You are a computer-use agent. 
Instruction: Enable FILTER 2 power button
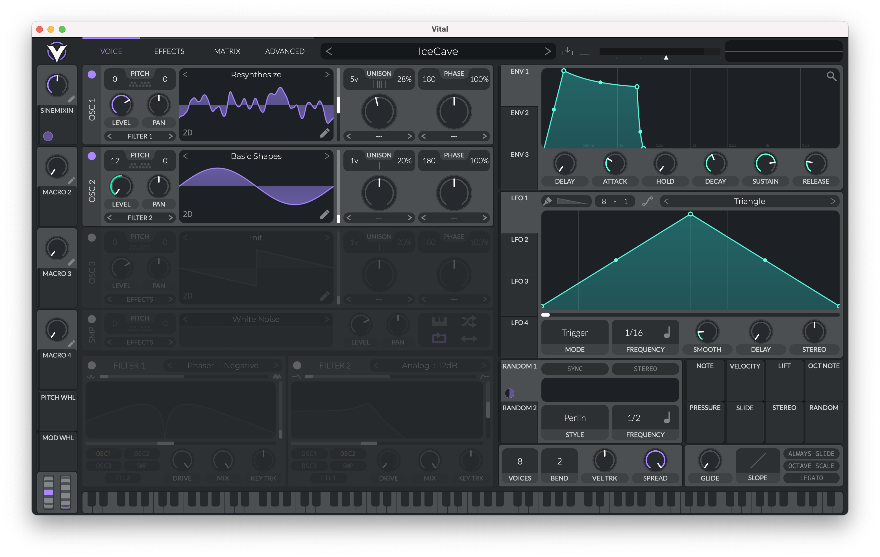coord(297,365)
